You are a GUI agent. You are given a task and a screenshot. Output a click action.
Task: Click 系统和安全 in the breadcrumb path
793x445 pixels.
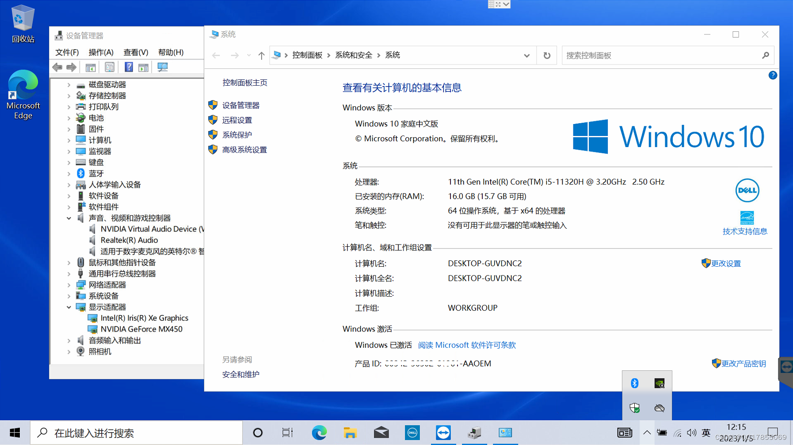[354, 55]
